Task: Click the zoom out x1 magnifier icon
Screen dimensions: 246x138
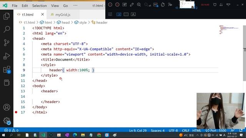Action: (147, 5)
